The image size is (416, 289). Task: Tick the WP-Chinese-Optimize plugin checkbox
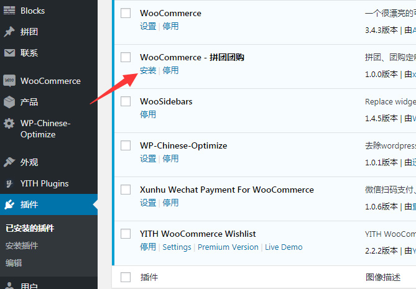126,145
